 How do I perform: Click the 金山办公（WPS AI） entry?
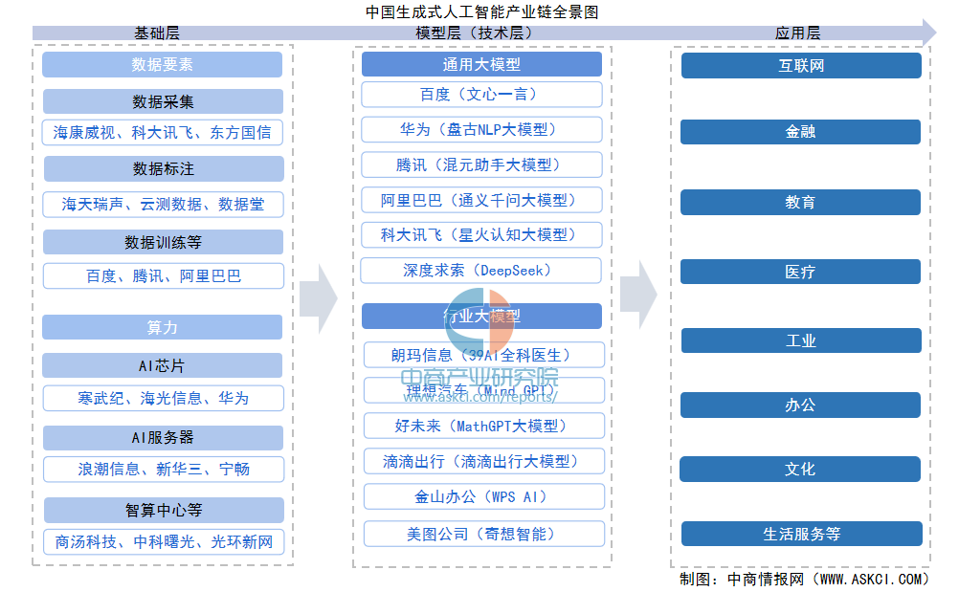(481, 497)
